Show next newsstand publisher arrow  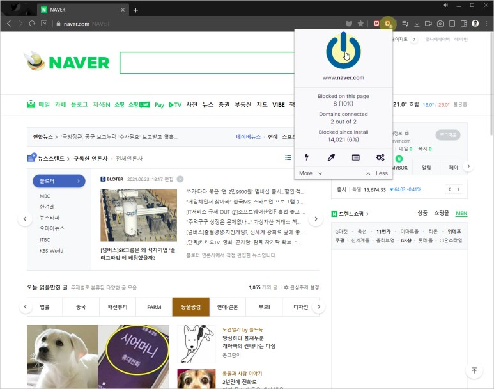[316, 219]
